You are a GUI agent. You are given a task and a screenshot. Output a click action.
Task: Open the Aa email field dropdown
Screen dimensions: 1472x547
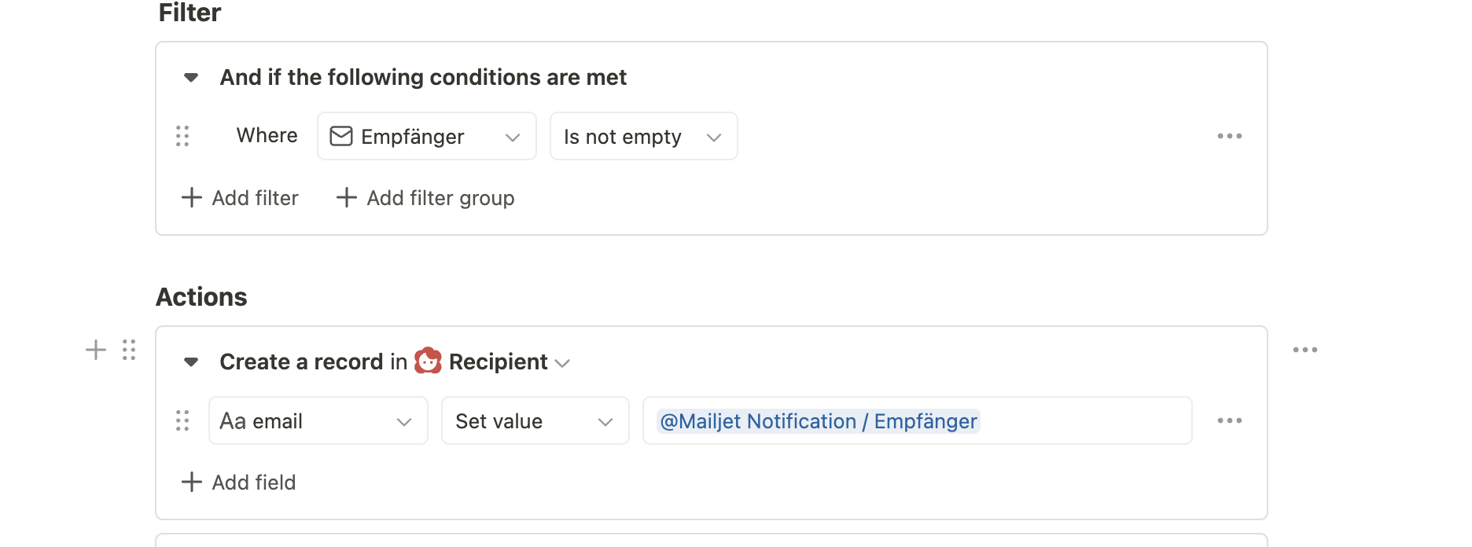pyautogui.click(x=318, y=420)
